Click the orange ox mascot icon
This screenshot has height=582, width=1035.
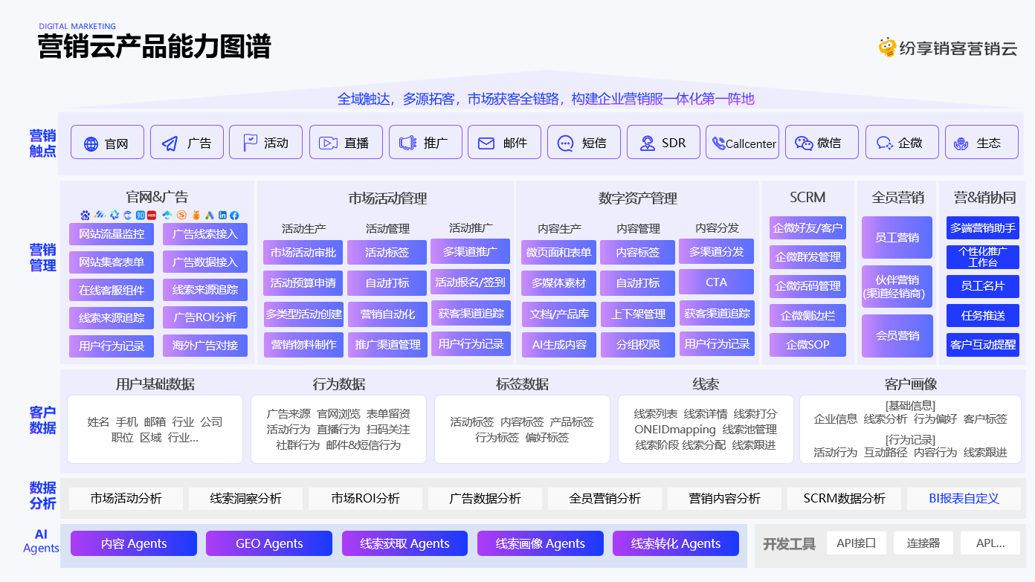pos(196,216)
